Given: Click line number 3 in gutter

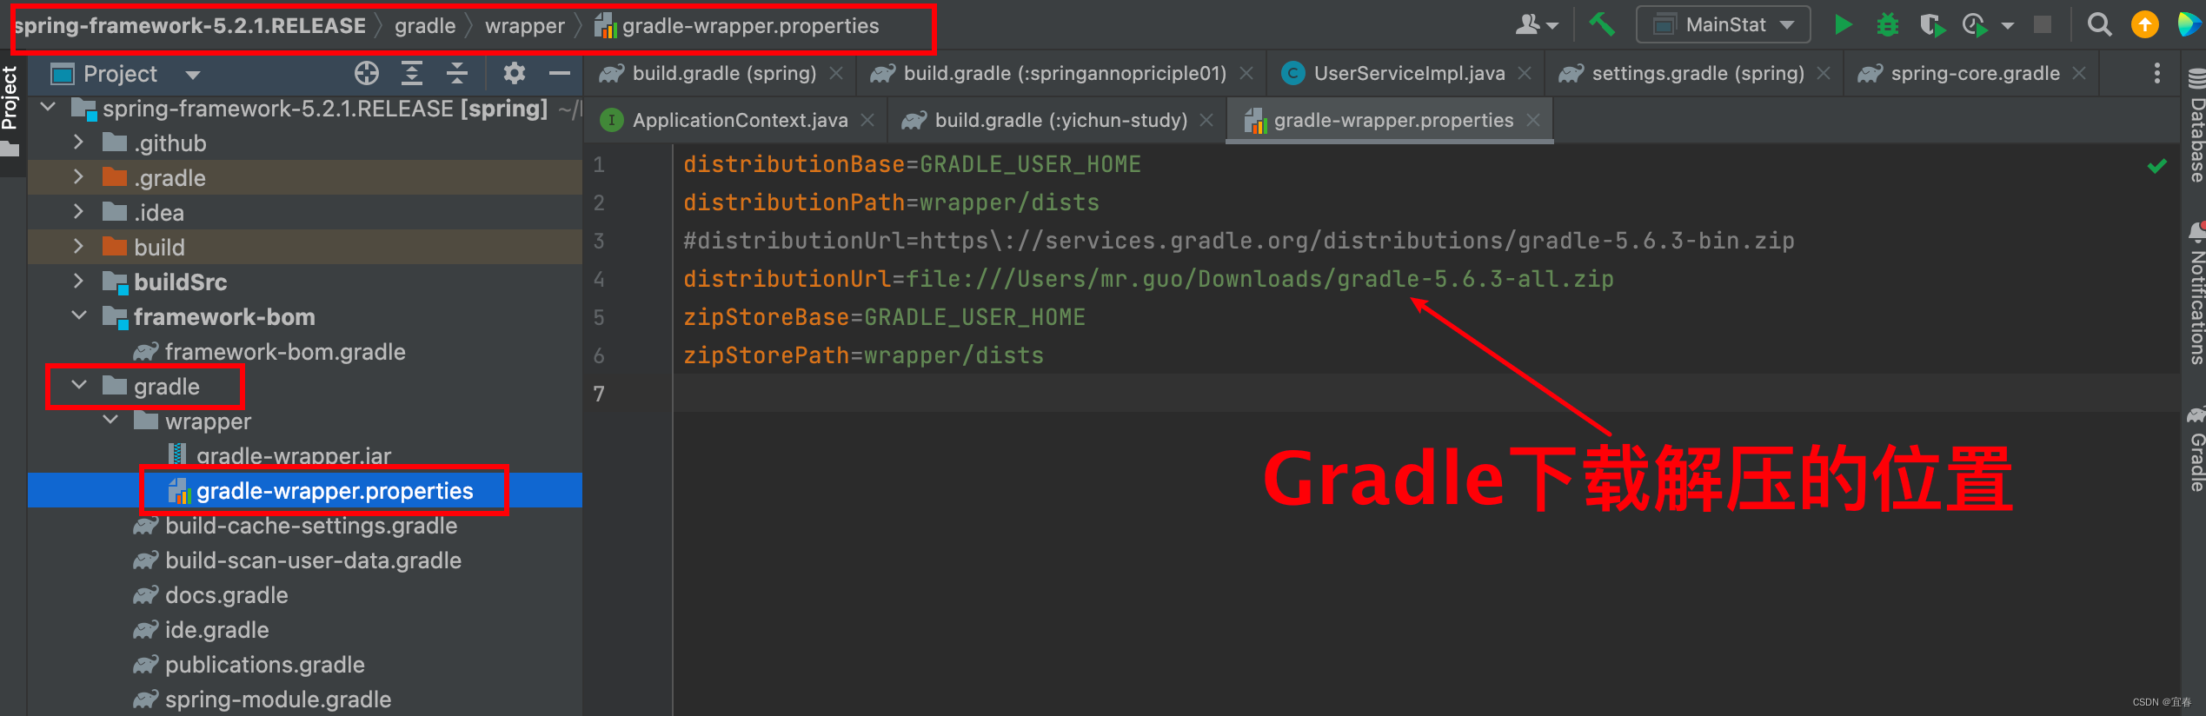Looking at the screenshot, I should click(599, 241).
